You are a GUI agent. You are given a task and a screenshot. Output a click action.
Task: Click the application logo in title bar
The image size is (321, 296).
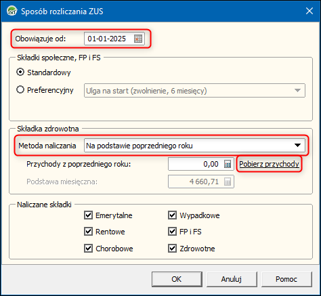(x=12, y=11)
